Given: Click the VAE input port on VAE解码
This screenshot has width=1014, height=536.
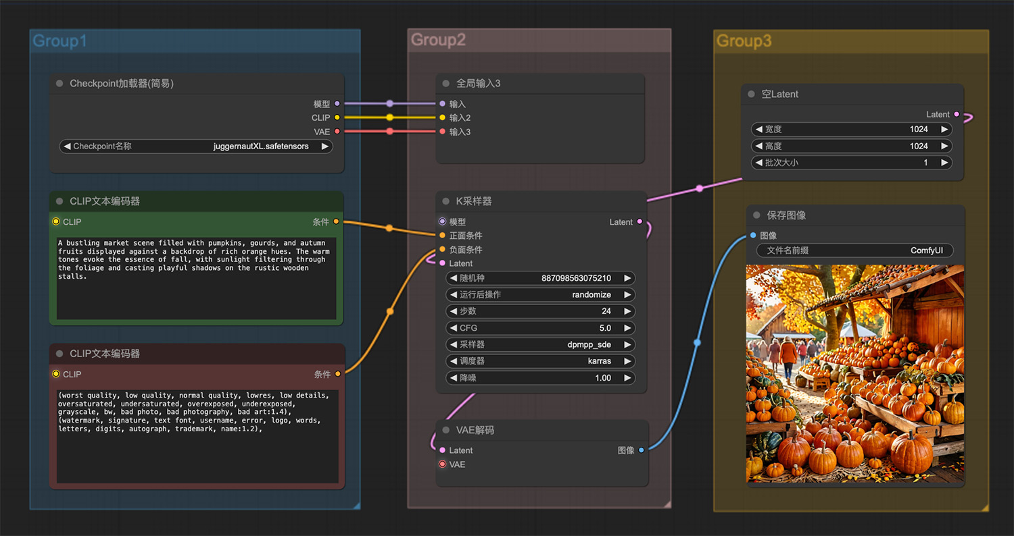Looking at the screenshot, I should pos(443,464).
